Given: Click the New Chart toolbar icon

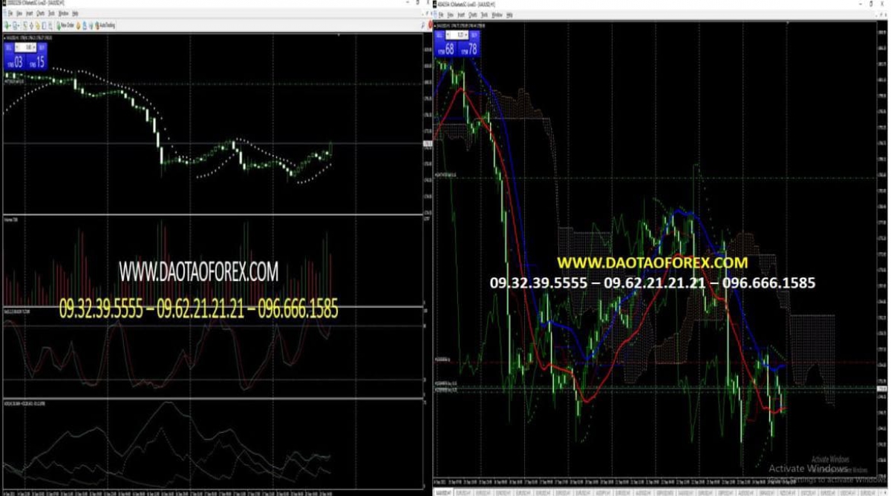Looking at the screenshot, I should [7, 25].
